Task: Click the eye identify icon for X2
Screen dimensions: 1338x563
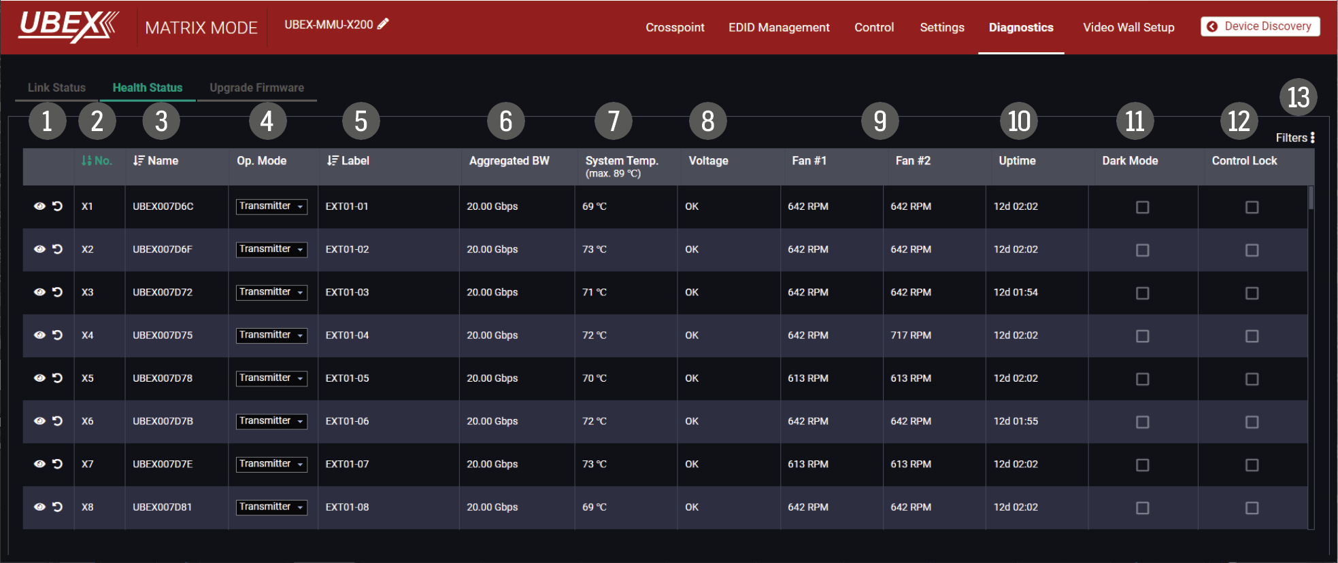Action: [x=39, y=249]
